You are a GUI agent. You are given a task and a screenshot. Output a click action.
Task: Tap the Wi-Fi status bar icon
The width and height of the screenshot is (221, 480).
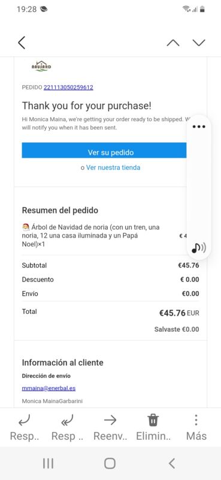coord(186,9)
